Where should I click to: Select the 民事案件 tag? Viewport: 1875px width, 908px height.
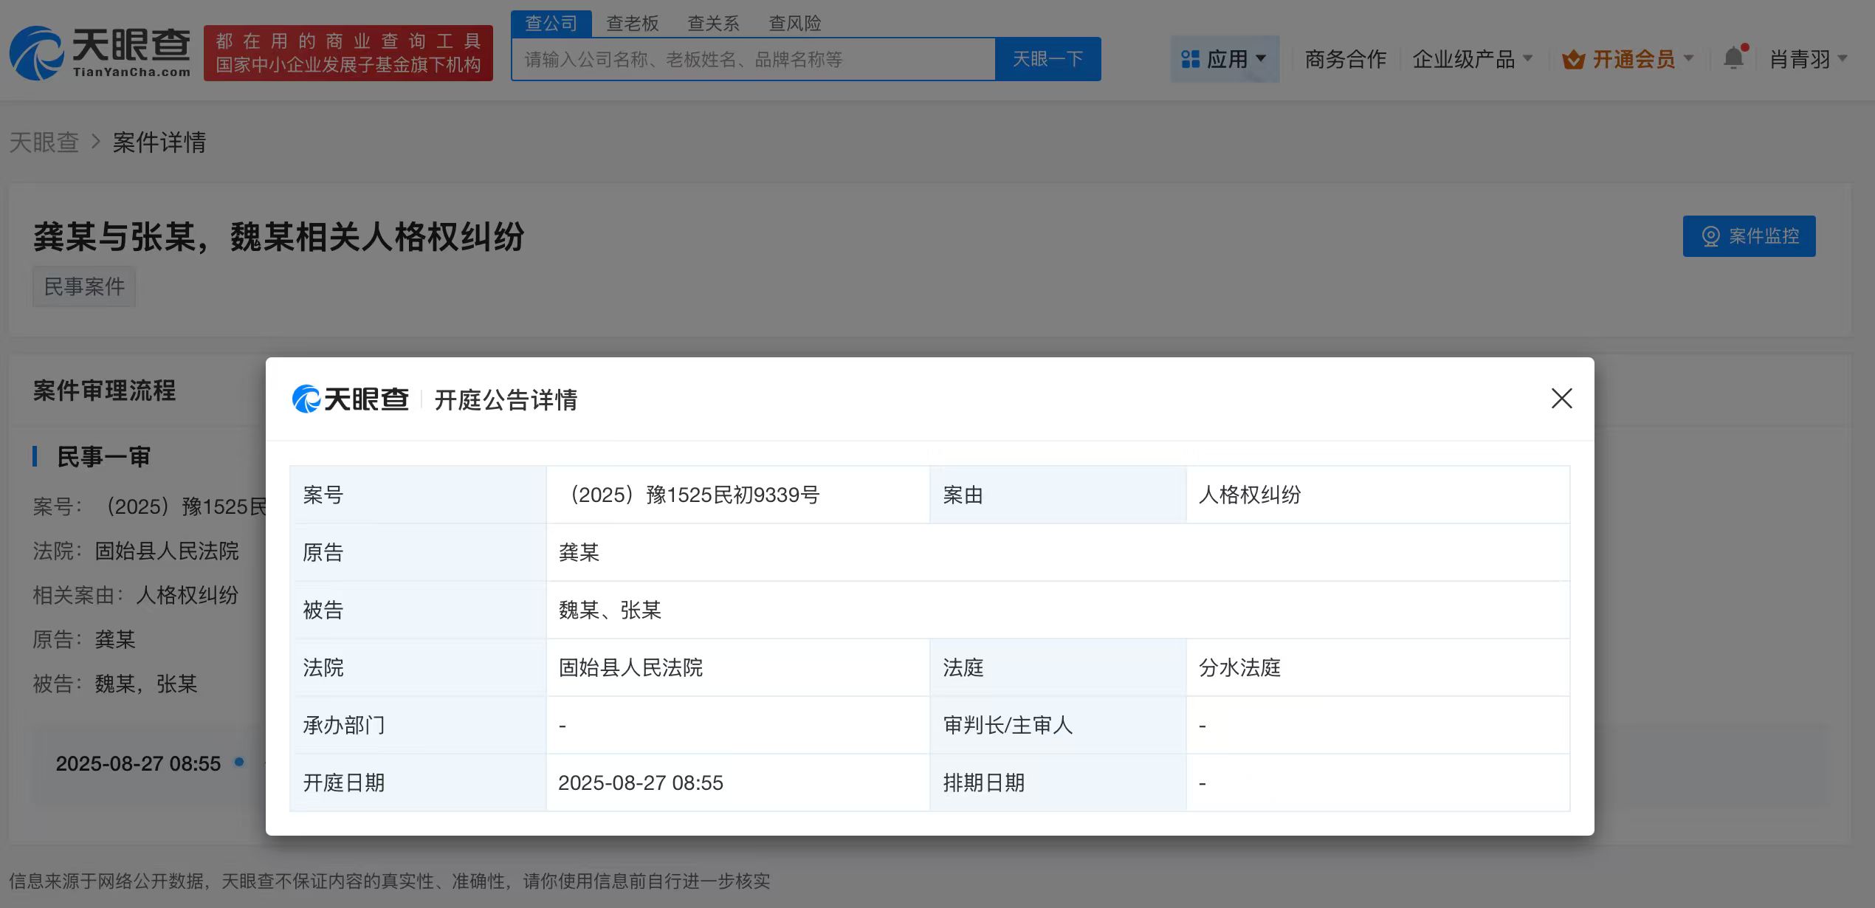(x=83, y=286)
